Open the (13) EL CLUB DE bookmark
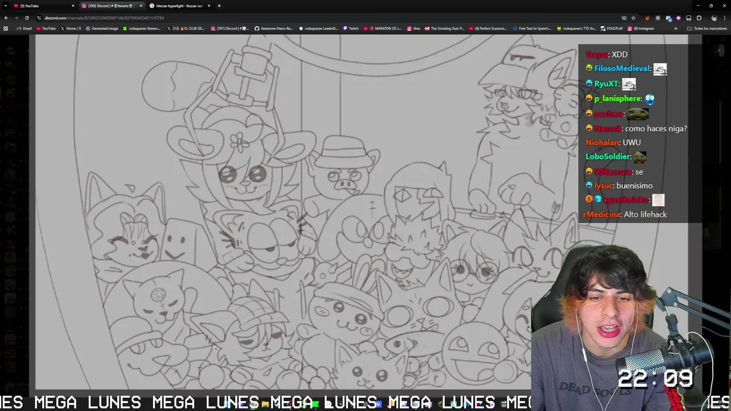Viewport: 731px width, 411px height. [x=186, y=29]
